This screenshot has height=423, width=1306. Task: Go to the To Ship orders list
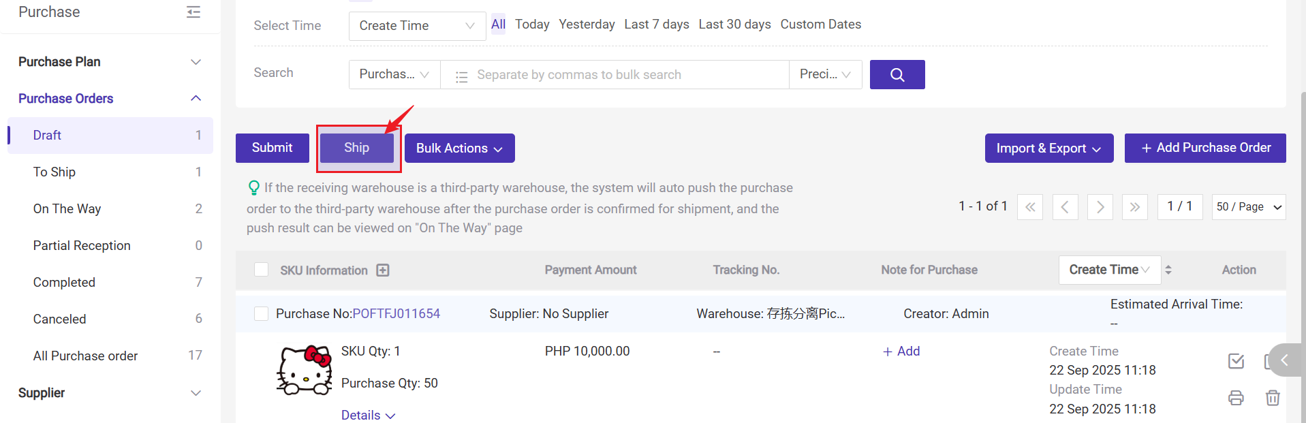pos(55,172)
